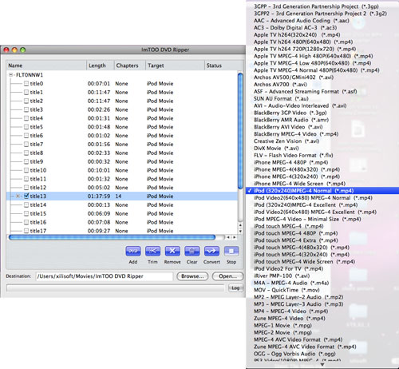This screenshot has height=369, width=399.
Task: Click the Convert arrow icon
Action: (211, 251)
